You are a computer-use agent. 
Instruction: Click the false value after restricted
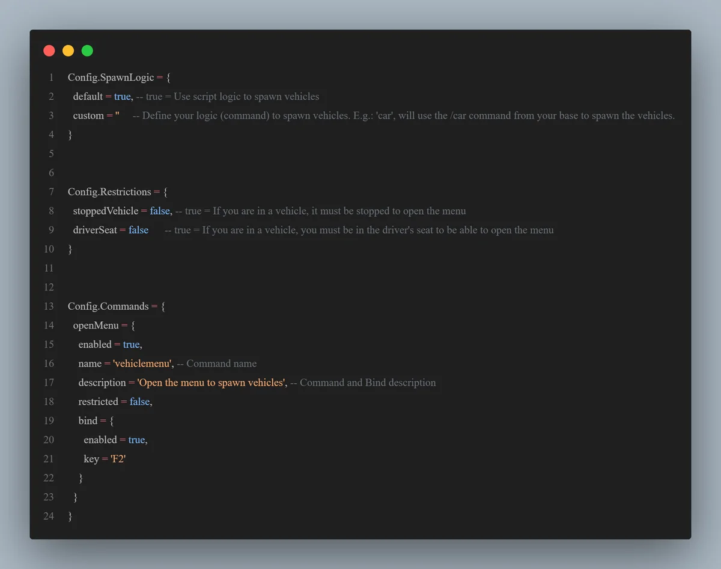click(139, 401)
